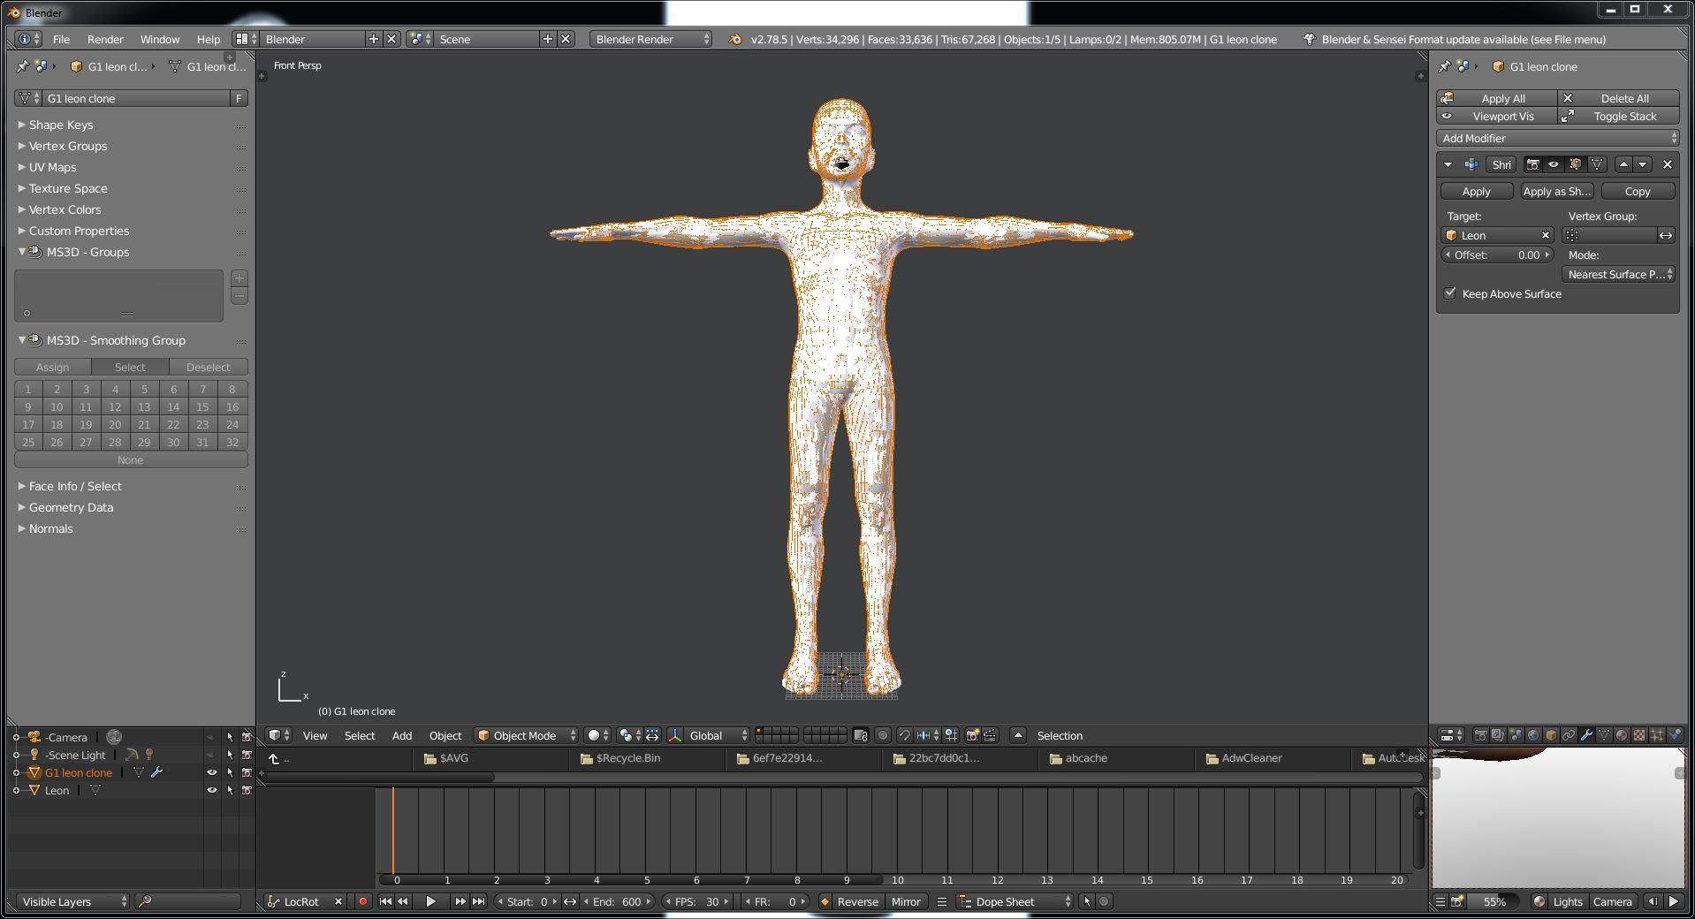1695x919 pixels.
Task: Invert vertex group influence arrow button
Action: click(x=1666, y=235)
